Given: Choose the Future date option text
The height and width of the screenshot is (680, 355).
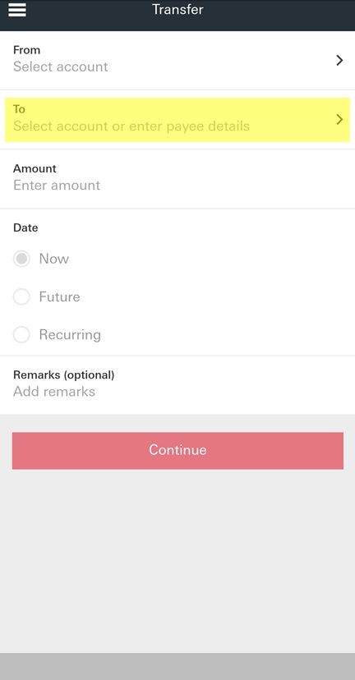Looking at the screenshot, I should tap(59, 297).
